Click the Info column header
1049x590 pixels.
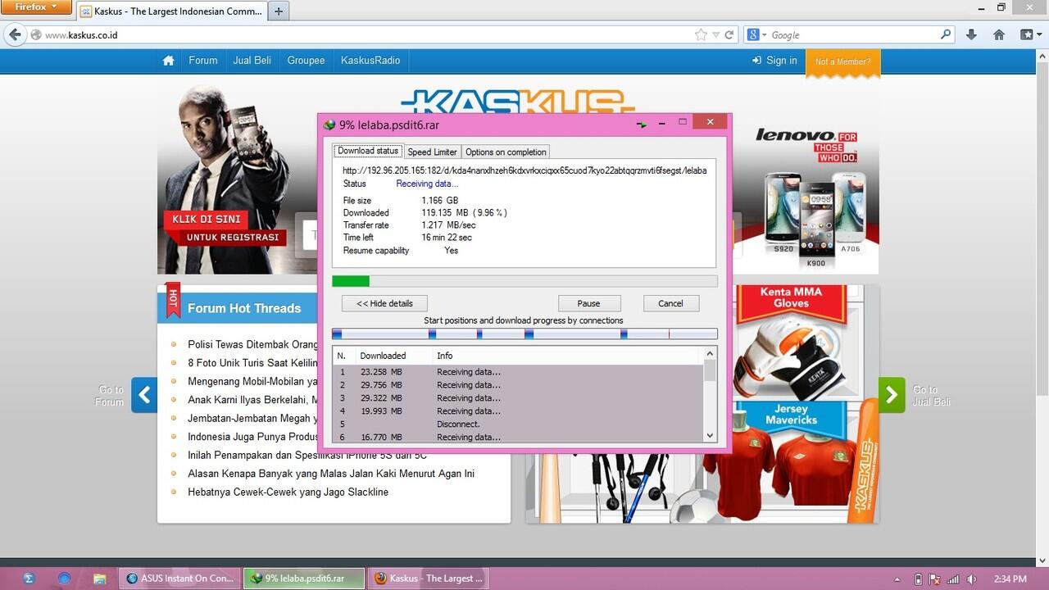point(567,356)
